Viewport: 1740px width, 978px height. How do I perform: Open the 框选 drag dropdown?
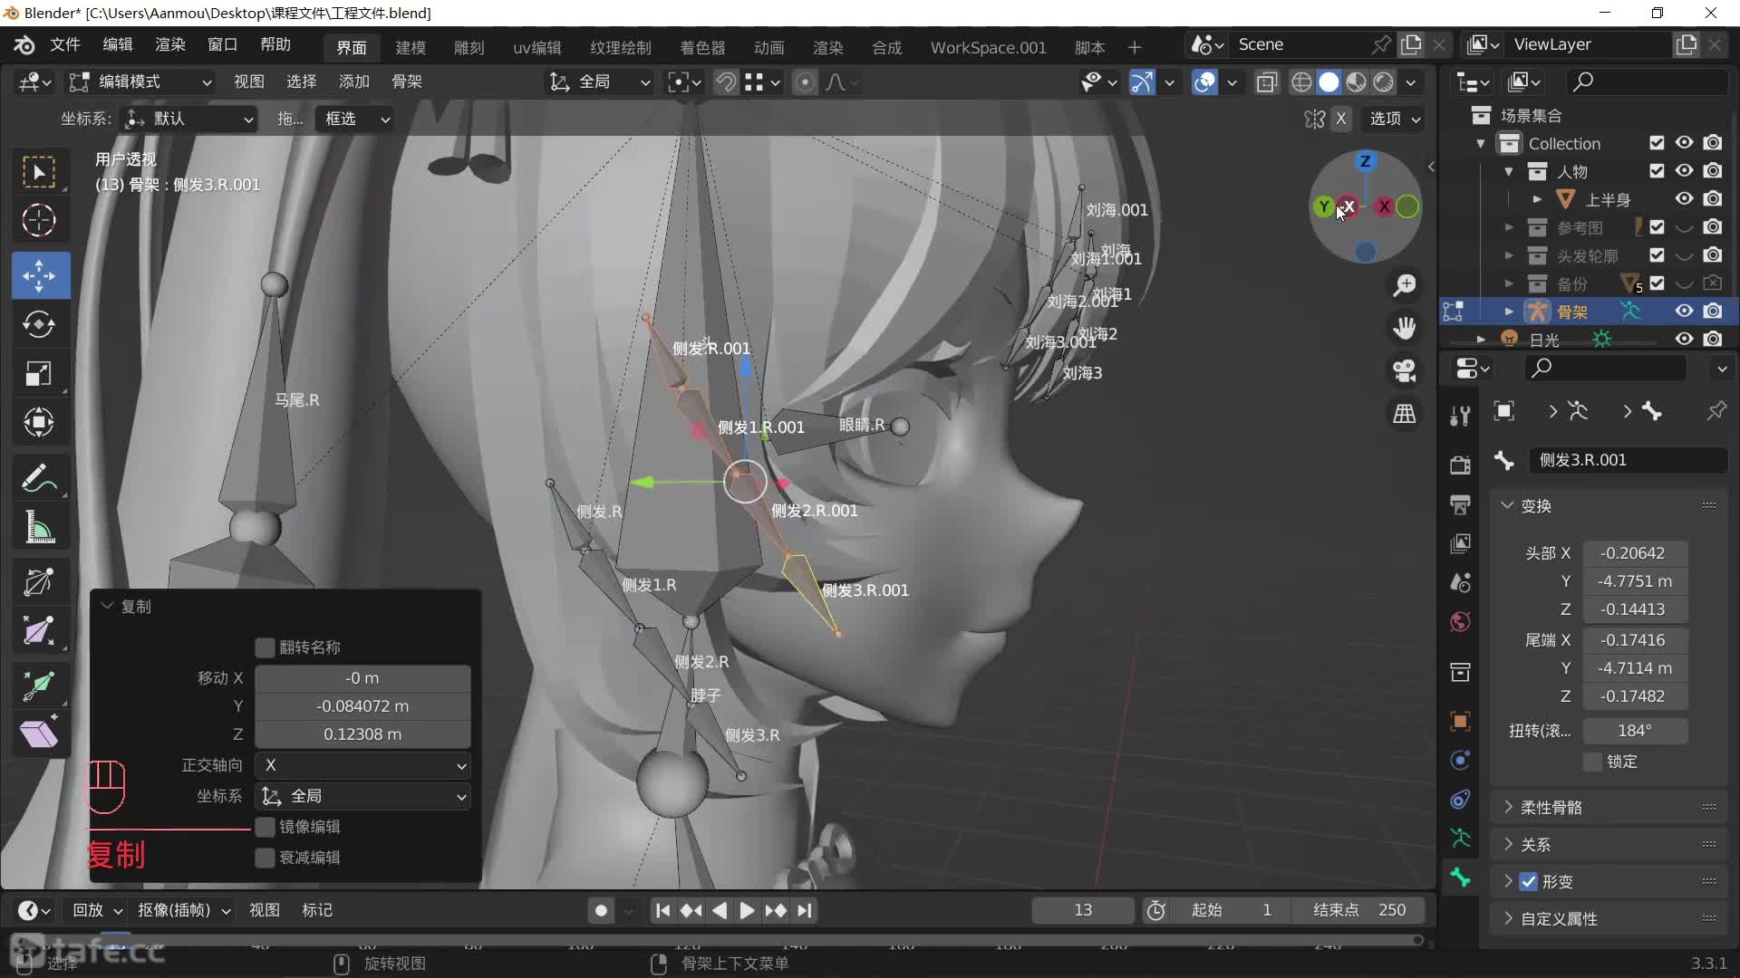pyautogui.click(x=353, y=119)
